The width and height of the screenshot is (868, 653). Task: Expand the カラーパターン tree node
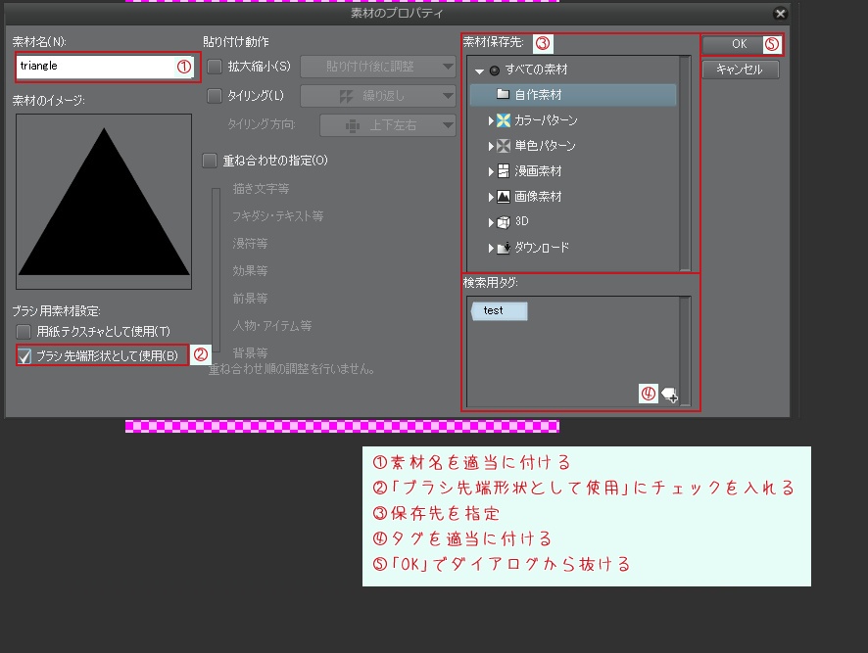[491, 120]
